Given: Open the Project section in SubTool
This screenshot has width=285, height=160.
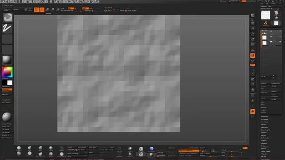Looking at the screenshot, I should pos(263,110).
